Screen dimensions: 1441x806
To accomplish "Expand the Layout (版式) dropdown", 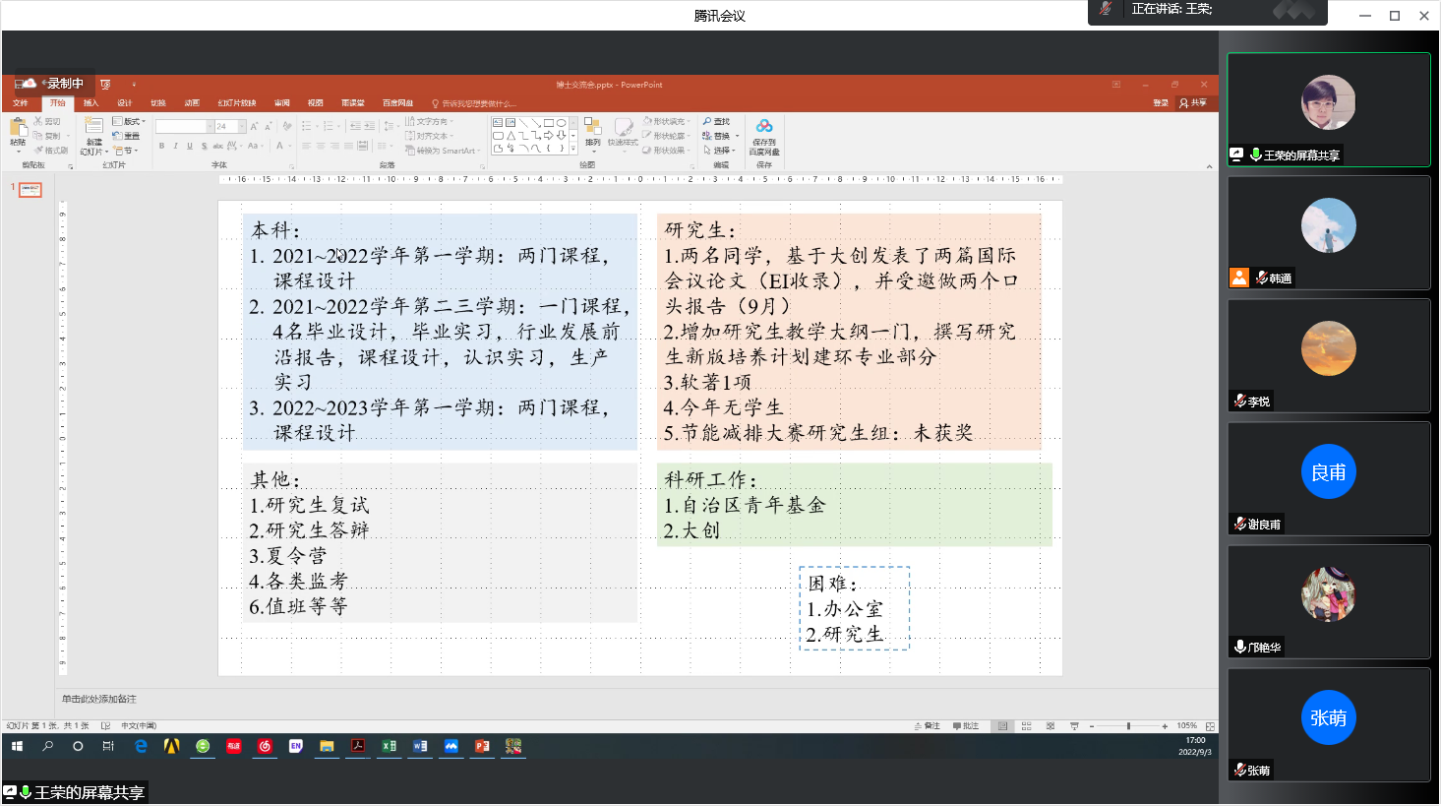I will coord(130,121).
